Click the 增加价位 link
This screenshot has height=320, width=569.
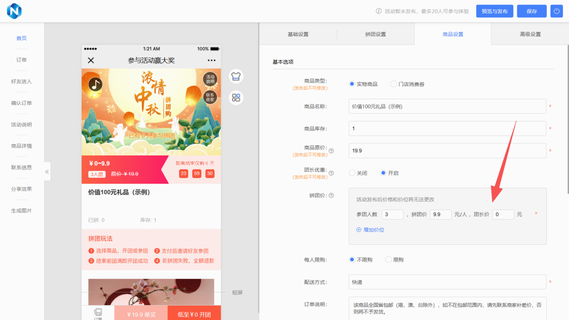coord(371,230)
